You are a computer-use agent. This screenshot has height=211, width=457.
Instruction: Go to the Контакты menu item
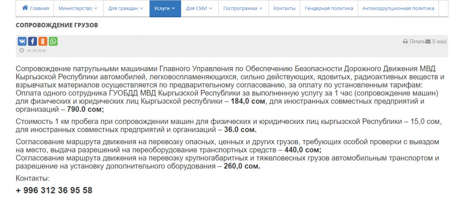284,9
